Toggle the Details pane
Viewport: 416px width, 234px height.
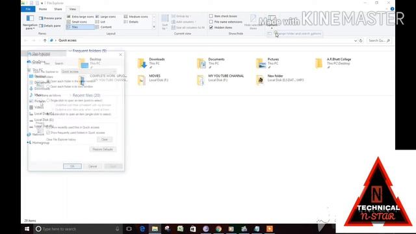[x=50, y=26]
